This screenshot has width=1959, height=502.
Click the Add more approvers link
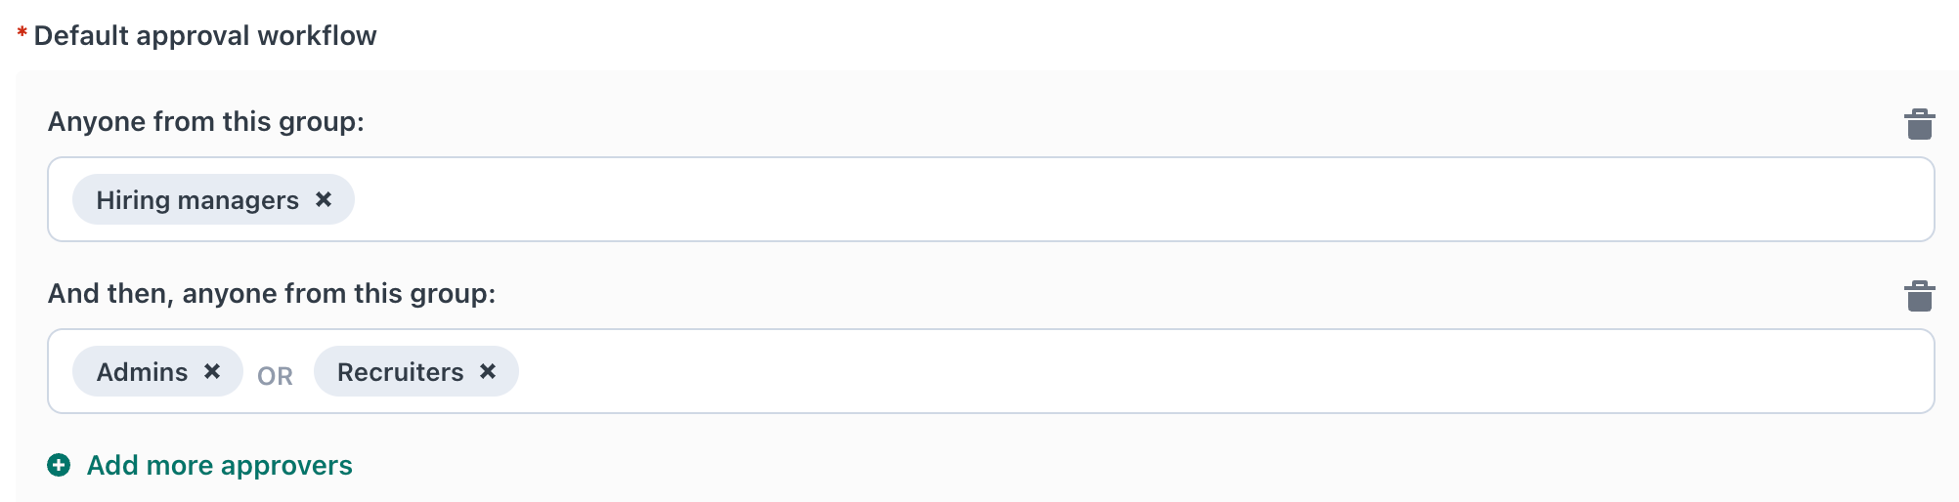click(x=219, y=465)
